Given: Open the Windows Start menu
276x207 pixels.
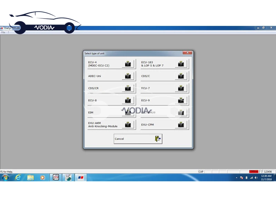Looking at the screenshot, I should [x=5, y=178].
